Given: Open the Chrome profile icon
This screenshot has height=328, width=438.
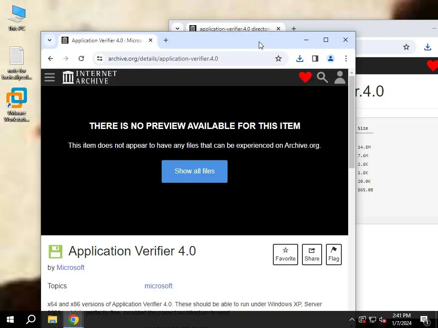Looking at the screenshot, I should tap(331, 59).
